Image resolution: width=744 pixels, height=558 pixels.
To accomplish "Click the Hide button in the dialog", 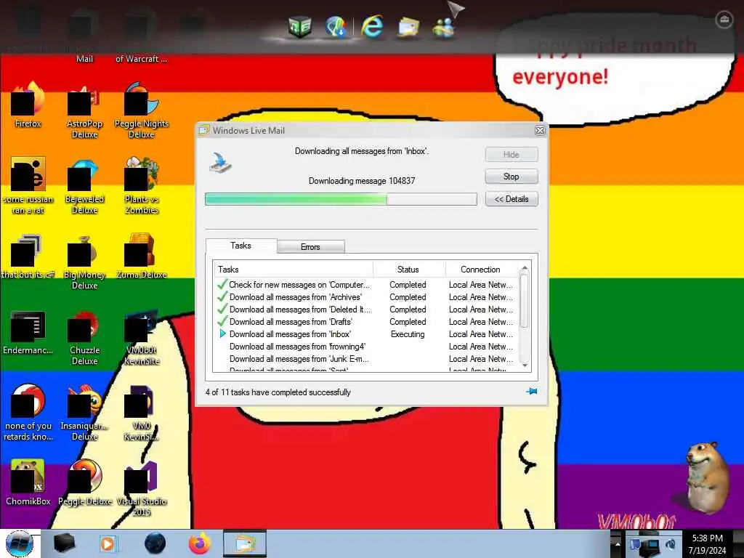I will pyautogui.click(x=511, y=154).
